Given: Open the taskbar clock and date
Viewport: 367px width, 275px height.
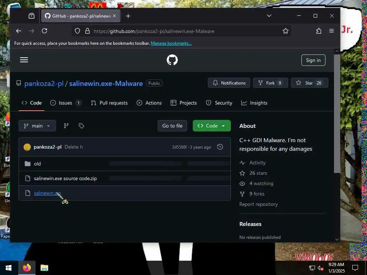Looking at the screenshot, I should pos(336,268).
